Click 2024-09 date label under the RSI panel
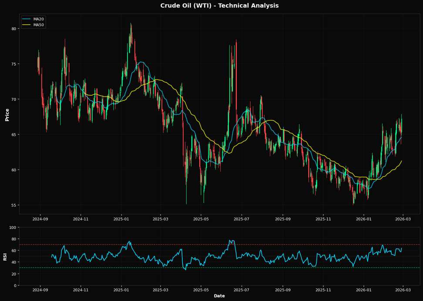Screen dimensions: 423x301 pyautogui.click(x=40, y=291)
